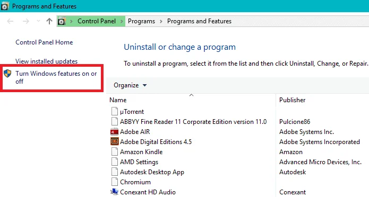Open the Programs breadcrumb
Screen dimensions: 369x197
(x=141, y=21)
